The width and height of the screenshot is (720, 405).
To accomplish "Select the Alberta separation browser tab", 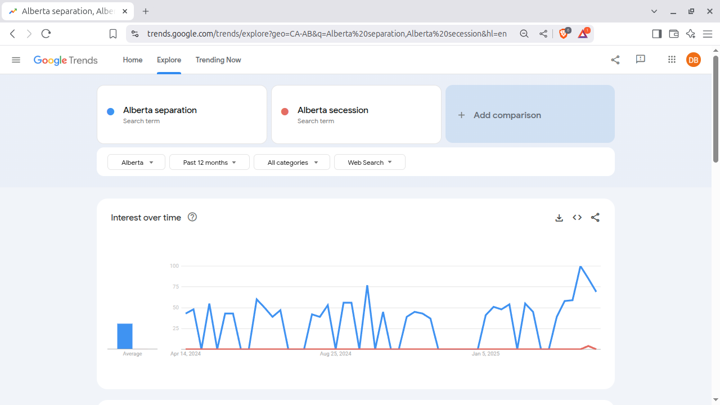I will [x=67, y=11].
